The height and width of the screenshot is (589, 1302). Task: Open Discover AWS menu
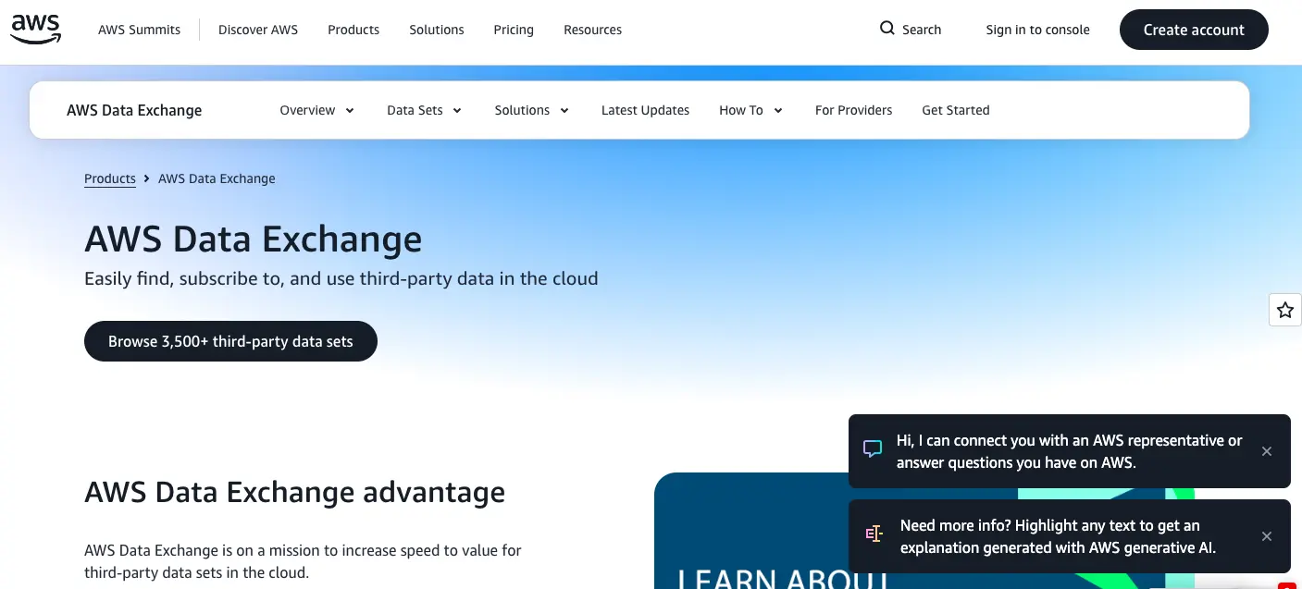(258, 30)
